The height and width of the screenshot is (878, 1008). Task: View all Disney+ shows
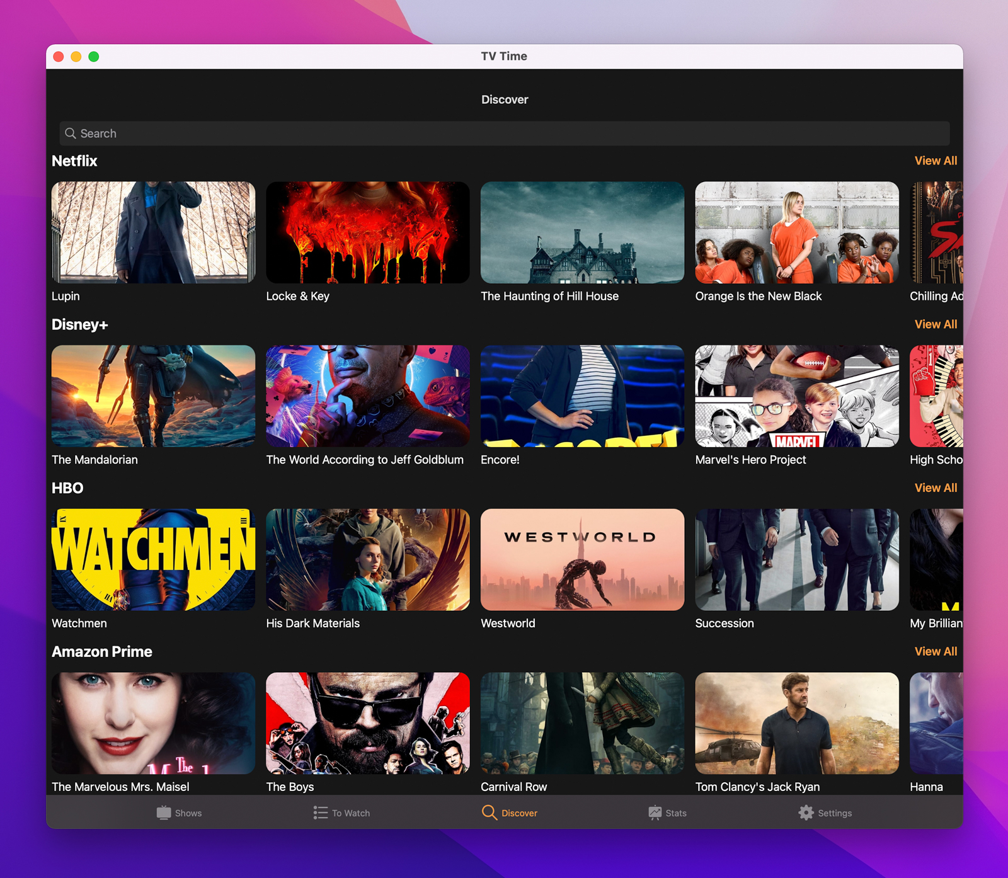[x=936, y=324]
